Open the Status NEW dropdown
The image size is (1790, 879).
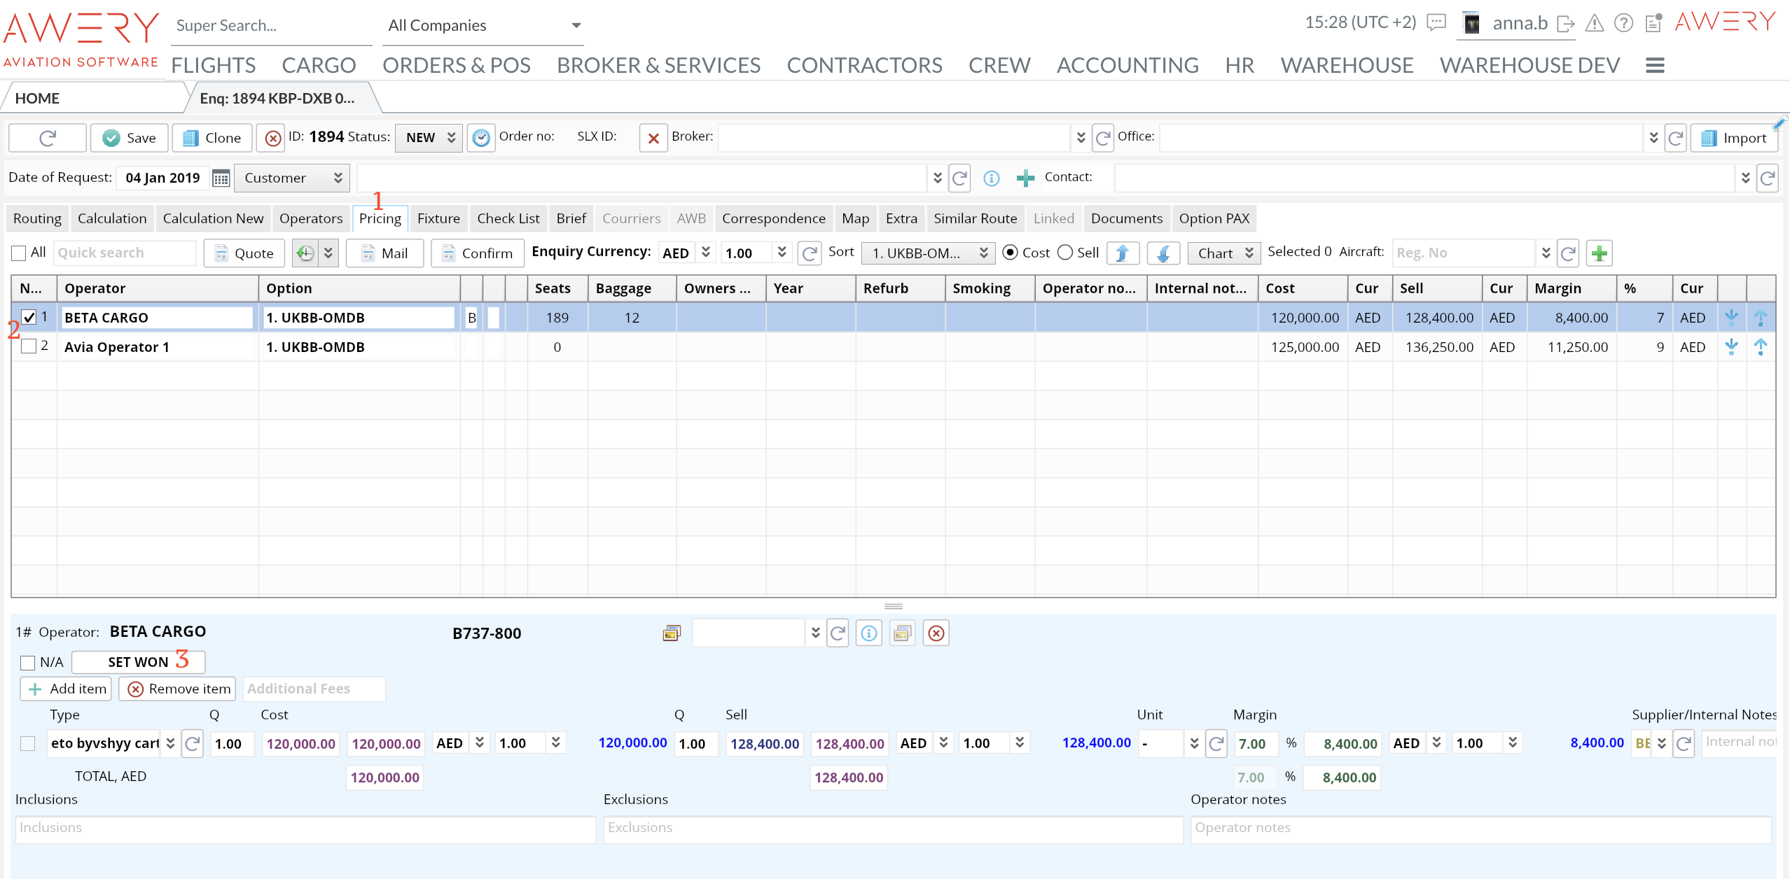point(429,138)
